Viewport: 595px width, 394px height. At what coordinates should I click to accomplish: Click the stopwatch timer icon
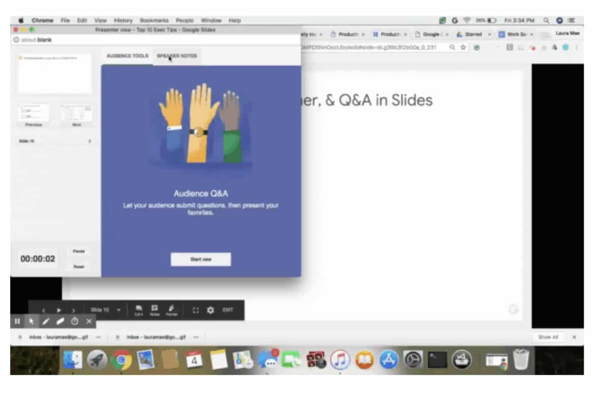75,321
